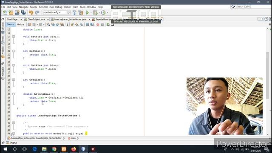The image size is (272, 153).
Task: Undo the last edit with the orange arrow
Action: 31,12
